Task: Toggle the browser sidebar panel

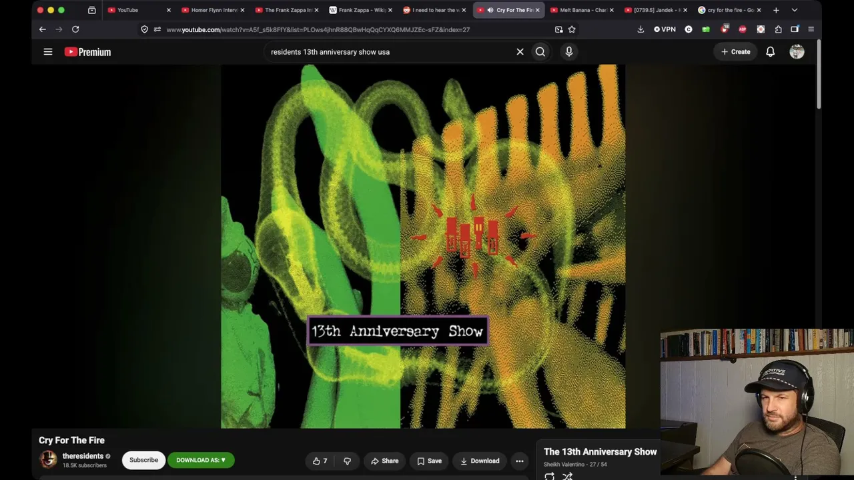Action: [795, 29]
